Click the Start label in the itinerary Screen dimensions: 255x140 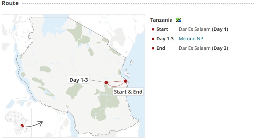coord(162,29)
